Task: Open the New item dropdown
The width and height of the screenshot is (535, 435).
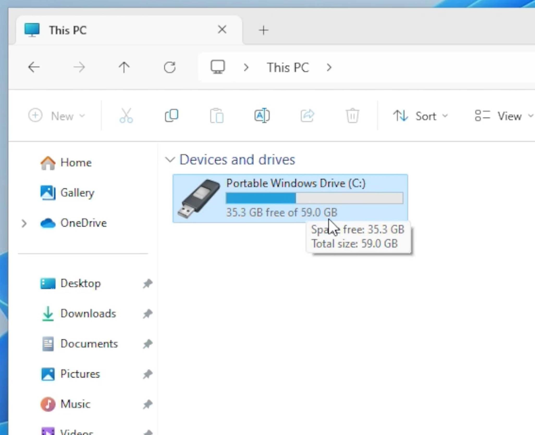Action: pyautogui.click(x=57, y=116)
